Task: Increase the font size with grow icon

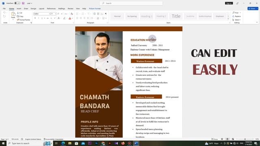Action: 58,14
